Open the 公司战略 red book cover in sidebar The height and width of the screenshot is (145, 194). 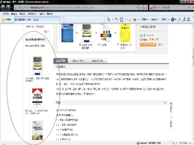(x=37, y=98)
